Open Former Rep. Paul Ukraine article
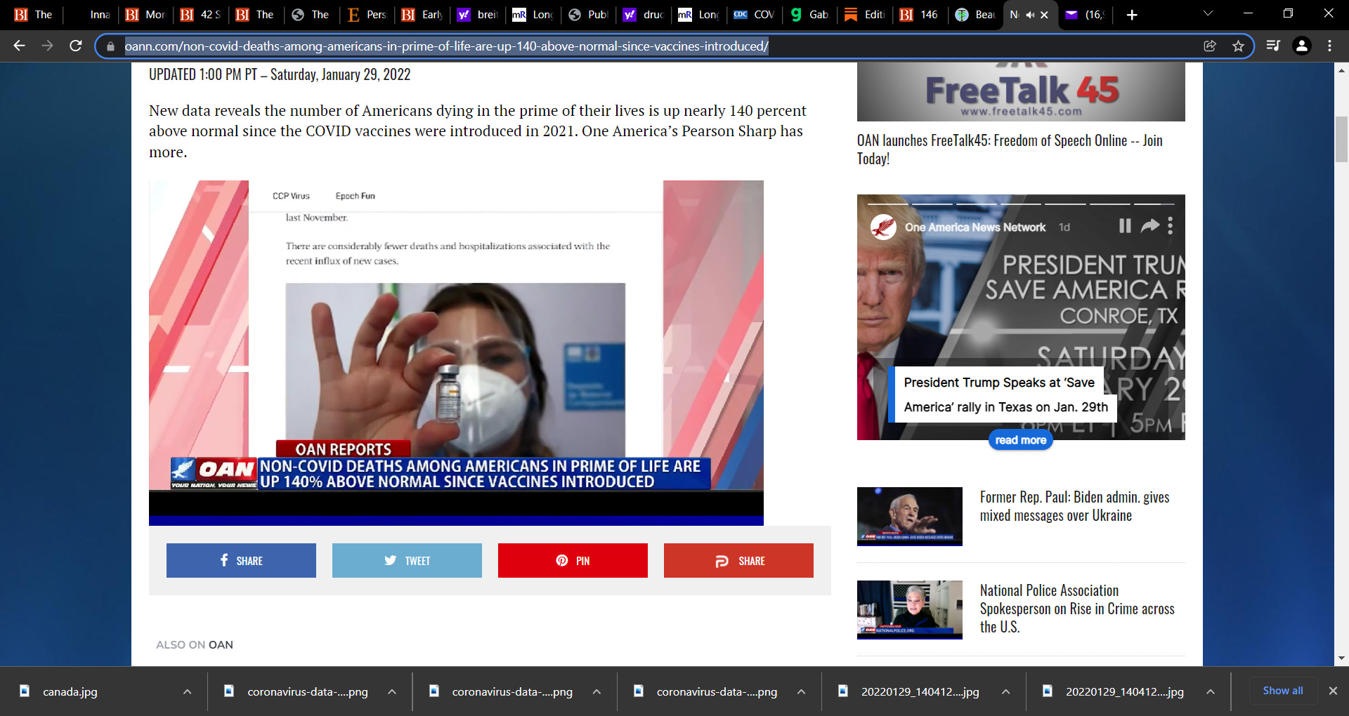This screenshot has width=1349, height=716. pos(1074,506)
